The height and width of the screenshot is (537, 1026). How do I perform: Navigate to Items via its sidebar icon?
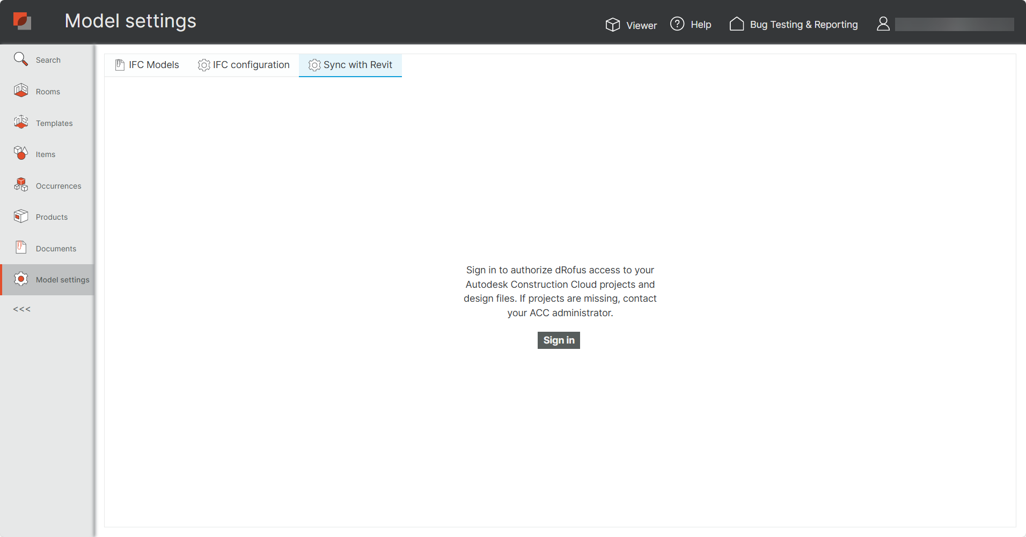click(x=21, y=153)
